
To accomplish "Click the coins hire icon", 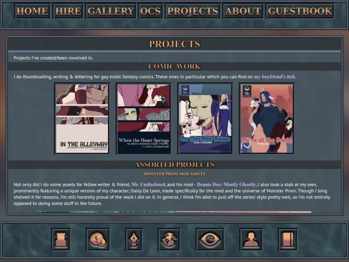I will point(98,239).
